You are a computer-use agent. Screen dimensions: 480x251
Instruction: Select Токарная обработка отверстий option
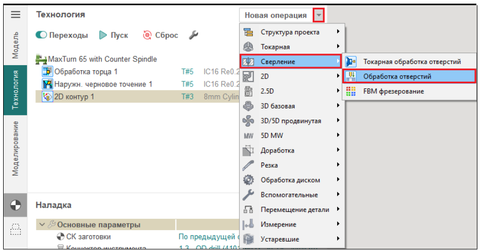(411, 62)
